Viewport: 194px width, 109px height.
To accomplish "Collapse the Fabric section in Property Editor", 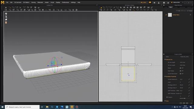I will click(x=165, y=101).
